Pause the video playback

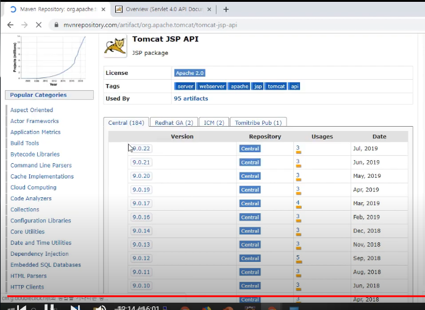click(50, 308)
